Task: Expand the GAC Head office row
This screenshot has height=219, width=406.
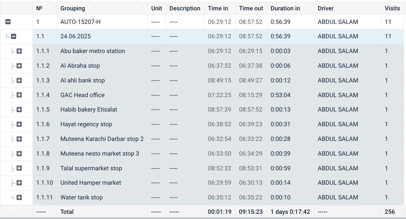Action: click(x=19, y=95)
